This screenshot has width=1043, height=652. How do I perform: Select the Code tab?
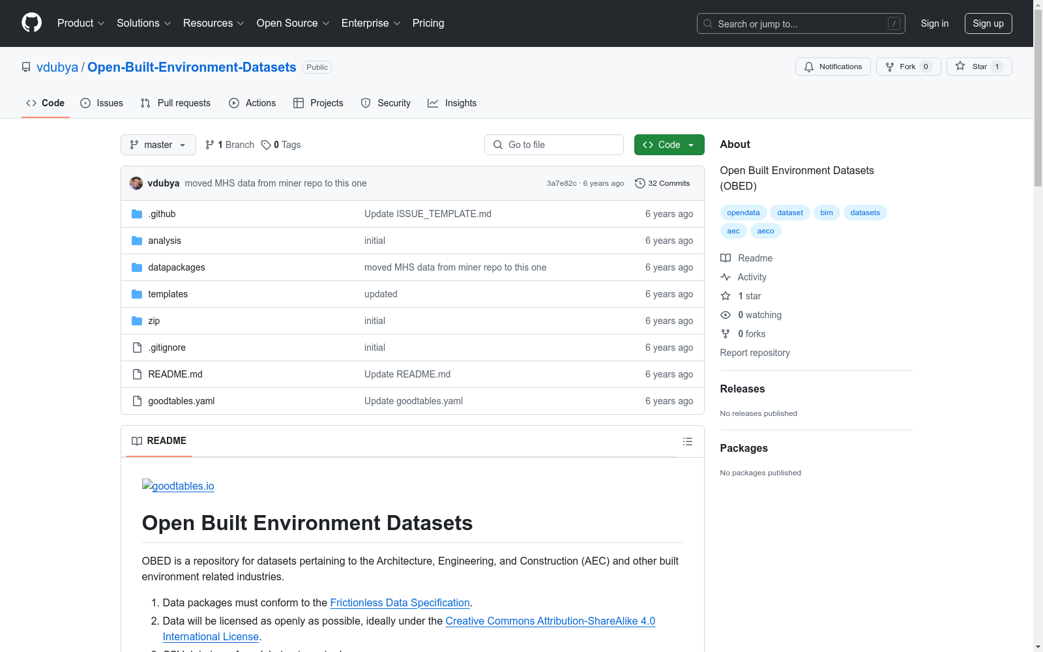46,103
